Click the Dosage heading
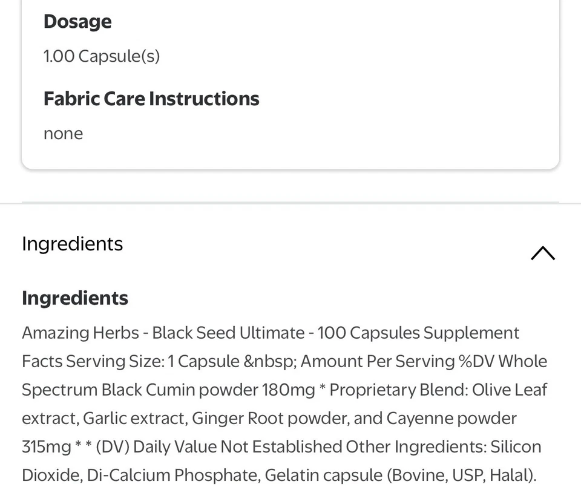This screenshot has width=581, height=490. tap(77, 22)
